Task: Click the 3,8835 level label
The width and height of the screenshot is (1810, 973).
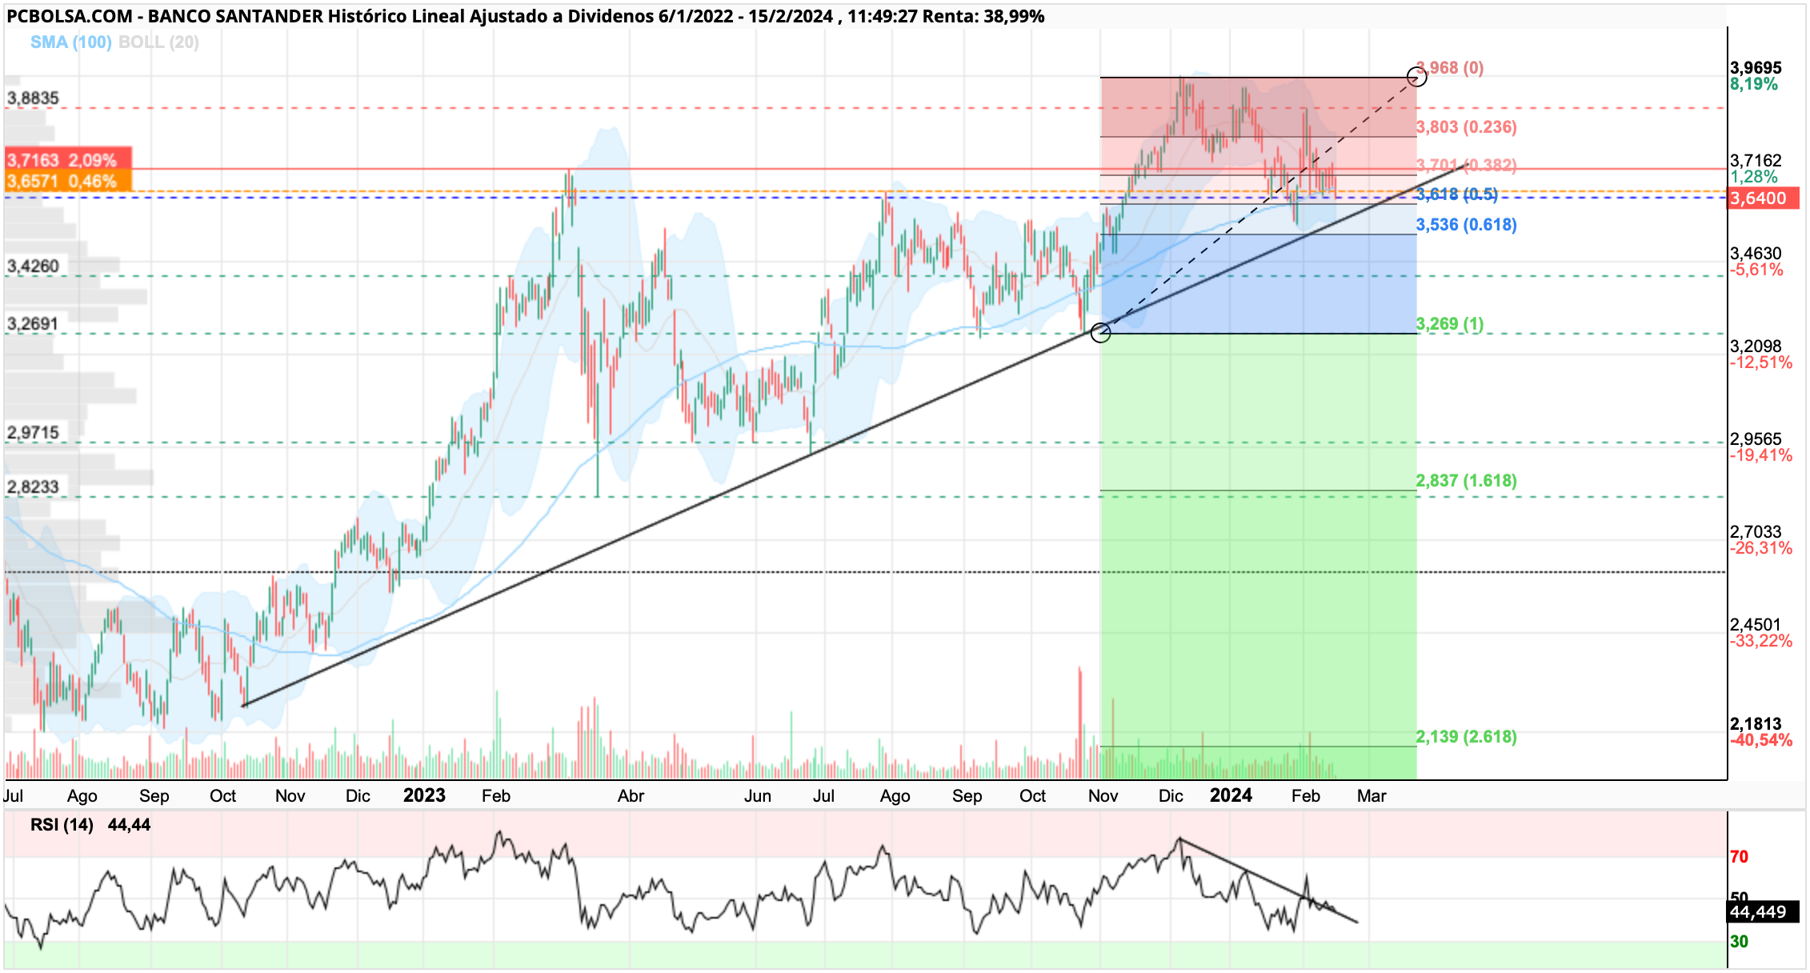Action: (x=33, y=98)
